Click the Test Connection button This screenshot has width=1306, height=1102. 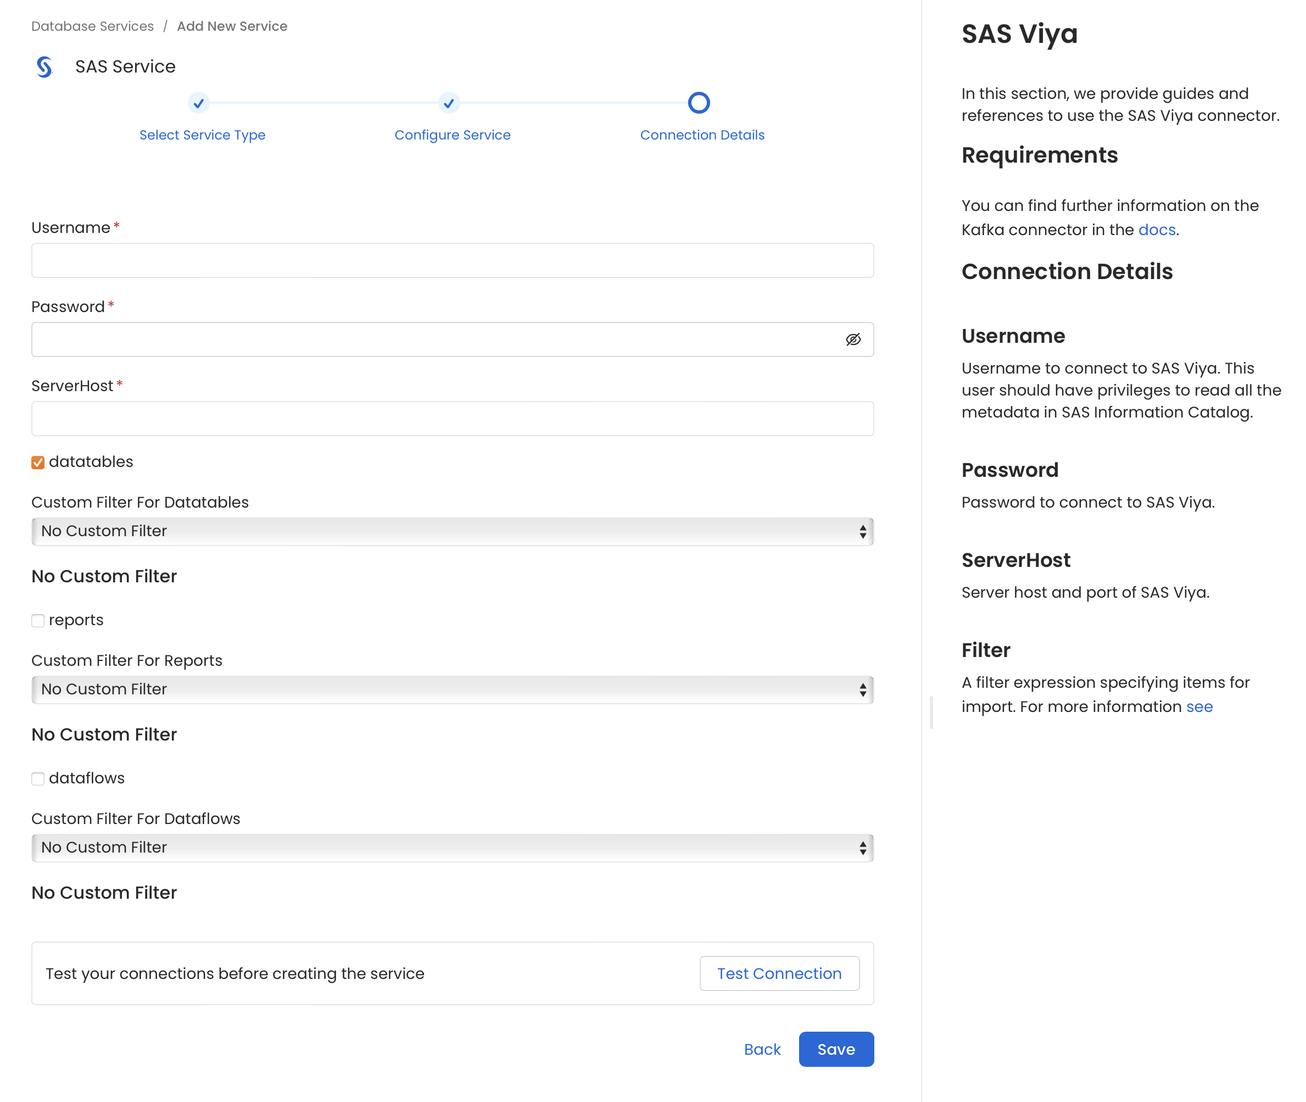[779, 973]
